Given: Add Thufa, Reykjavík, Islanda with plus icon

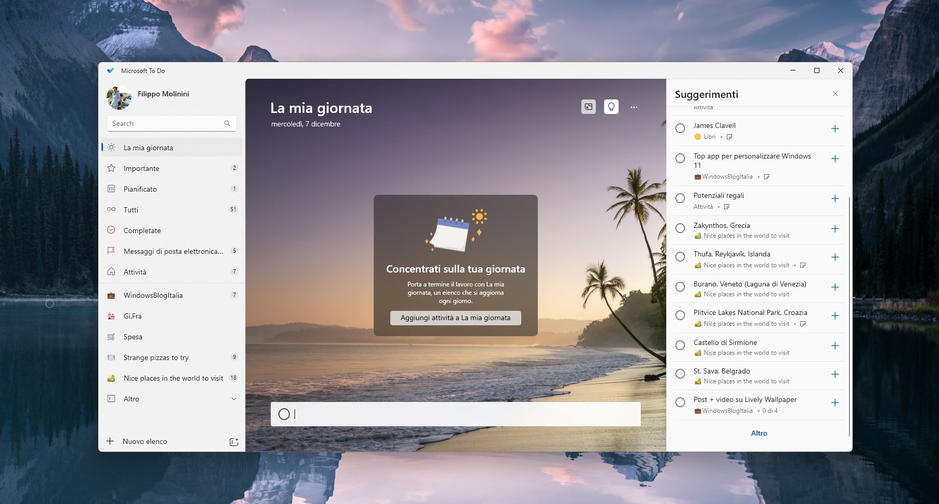Looking at the screenshot, I should coord(835,257).
